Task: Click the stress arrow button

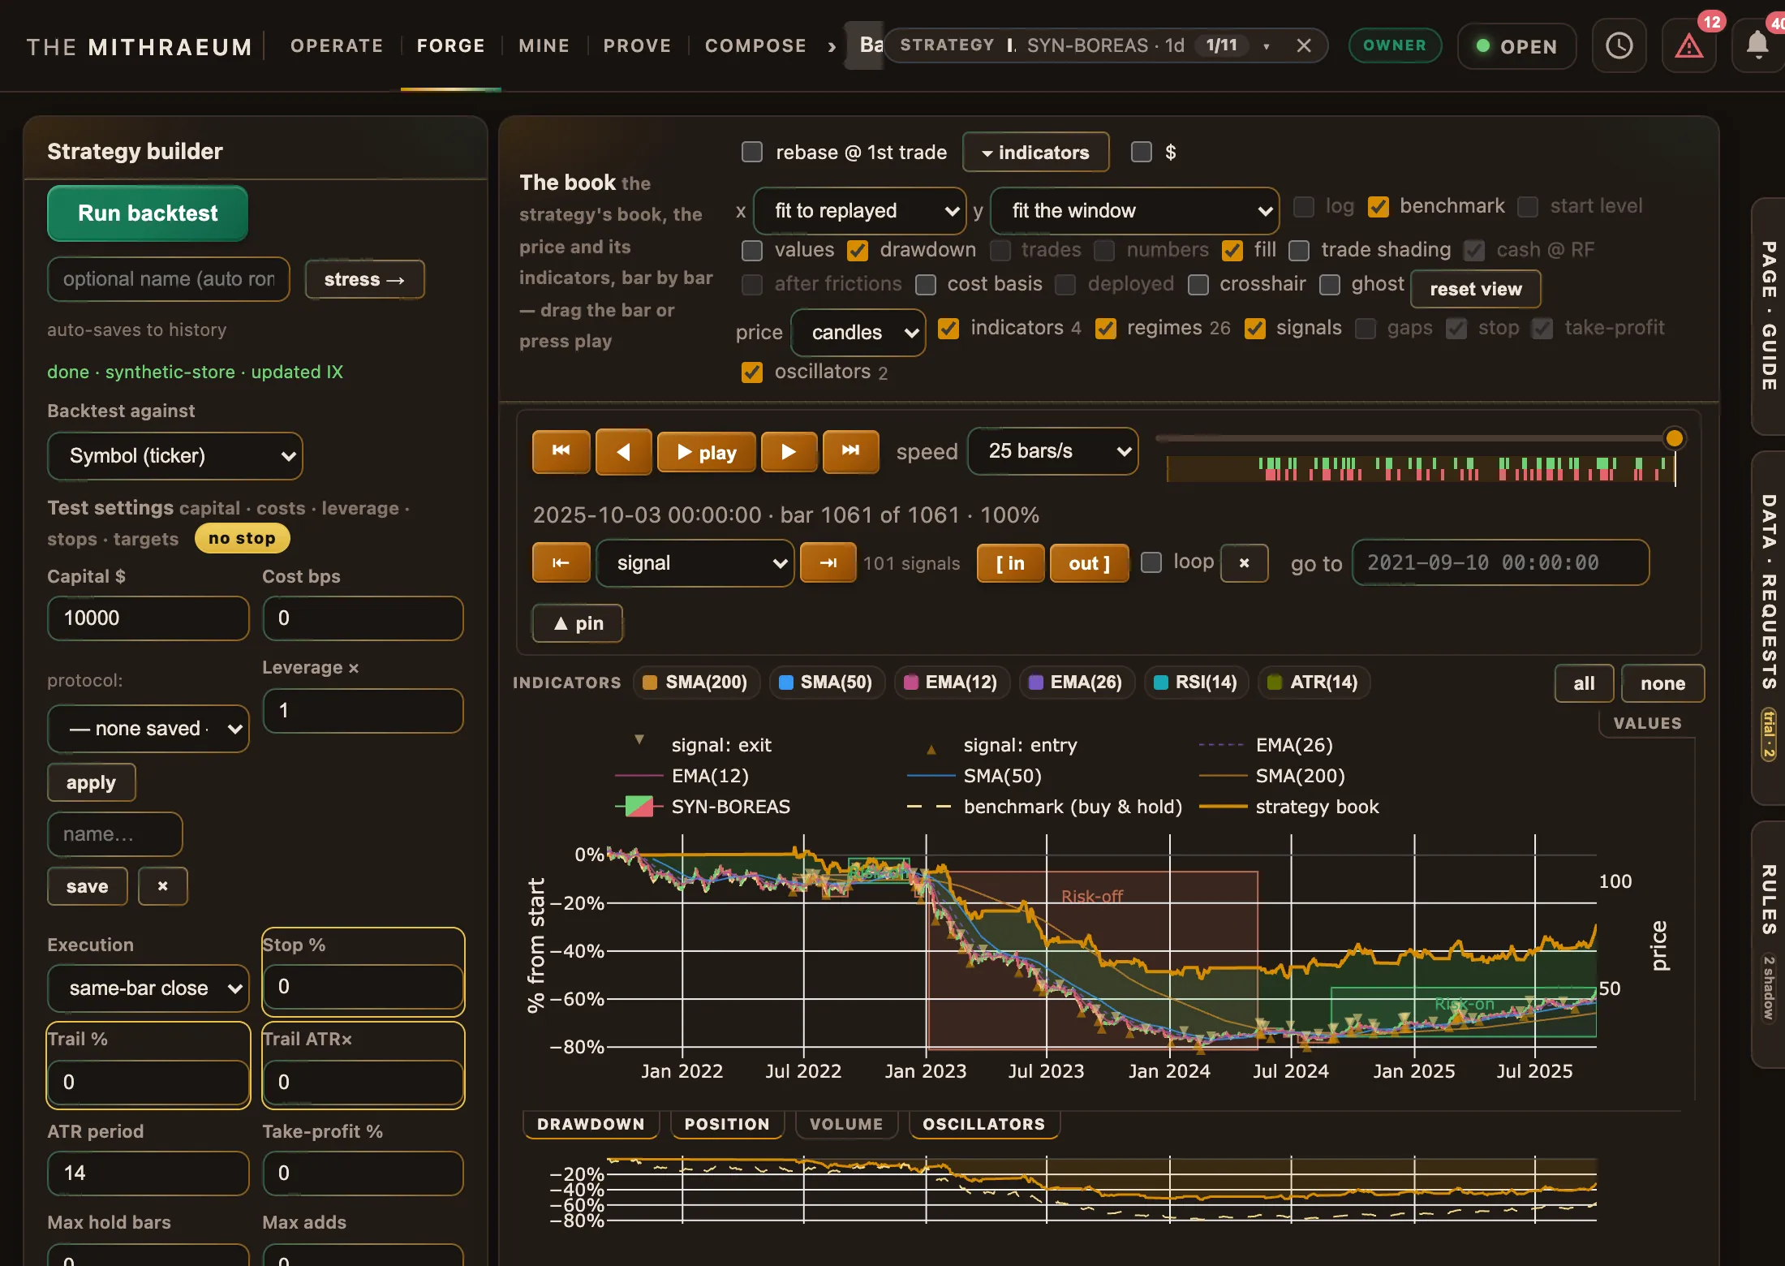Action: 364,279
